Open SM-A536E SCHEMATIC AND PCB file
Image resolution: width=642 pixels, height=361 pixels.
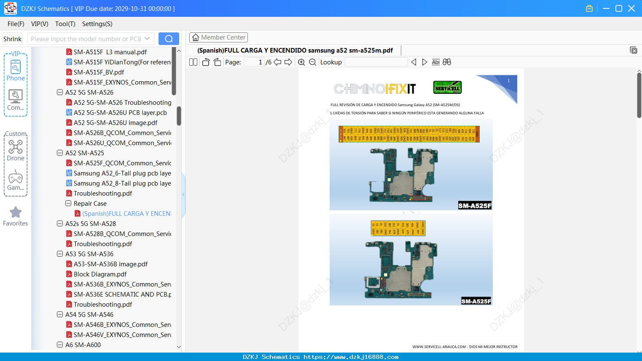pos(118,294)
